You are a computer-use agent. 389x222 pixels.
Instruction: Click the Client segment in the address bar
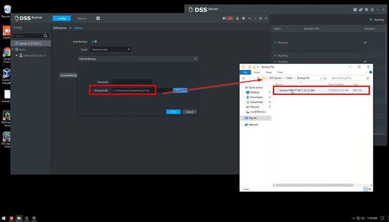[289, 78]
